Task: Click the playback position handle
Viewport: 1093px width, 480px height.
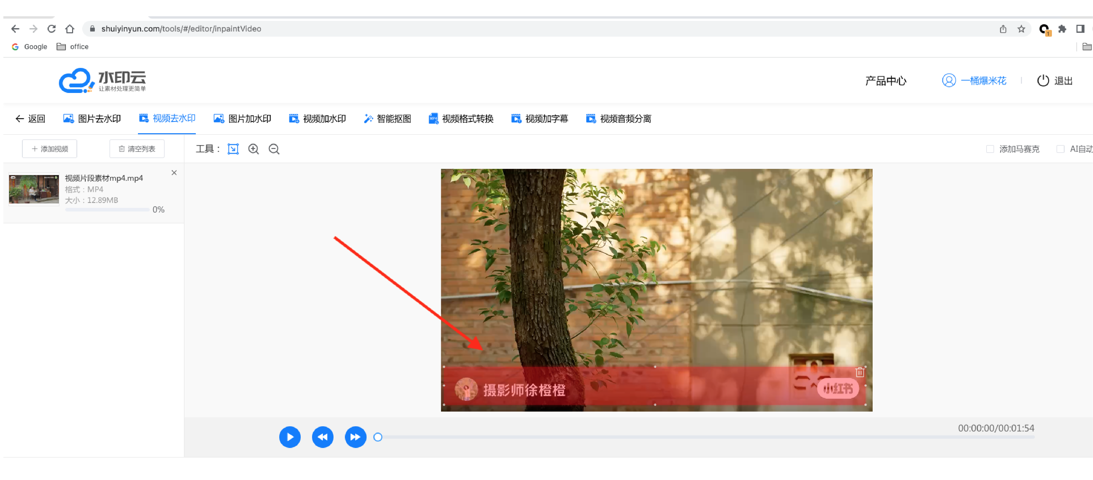Action: pyautogui.click(x=378, y=437)
